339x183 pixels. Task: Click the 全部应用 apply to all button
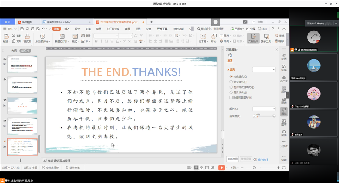click(x=233, y=159)
